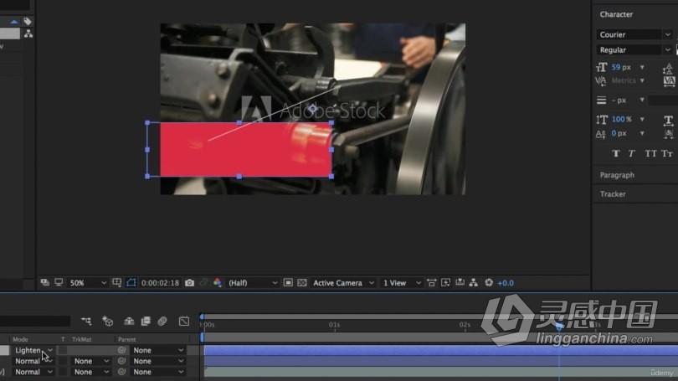Image resolution: width=678 pixels, height=381 pixels.
Task: Open the Fast Previews icon menu
Action: tap(445, 283)
